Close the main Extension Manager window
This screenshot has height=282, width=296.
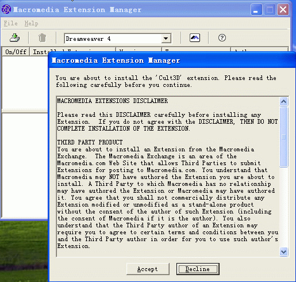(283, 9)
